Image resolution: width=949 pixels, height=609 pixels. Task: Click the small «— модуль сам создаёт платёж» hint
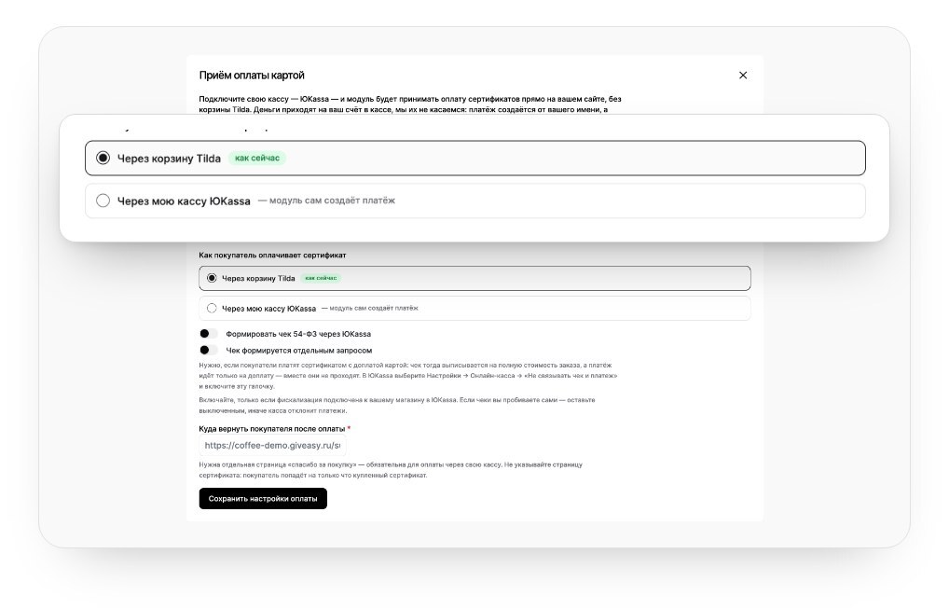point(369,308)
